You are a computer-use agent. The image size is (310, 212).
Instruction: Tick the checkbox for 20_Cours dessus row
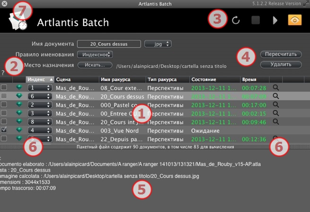point(4,96)
